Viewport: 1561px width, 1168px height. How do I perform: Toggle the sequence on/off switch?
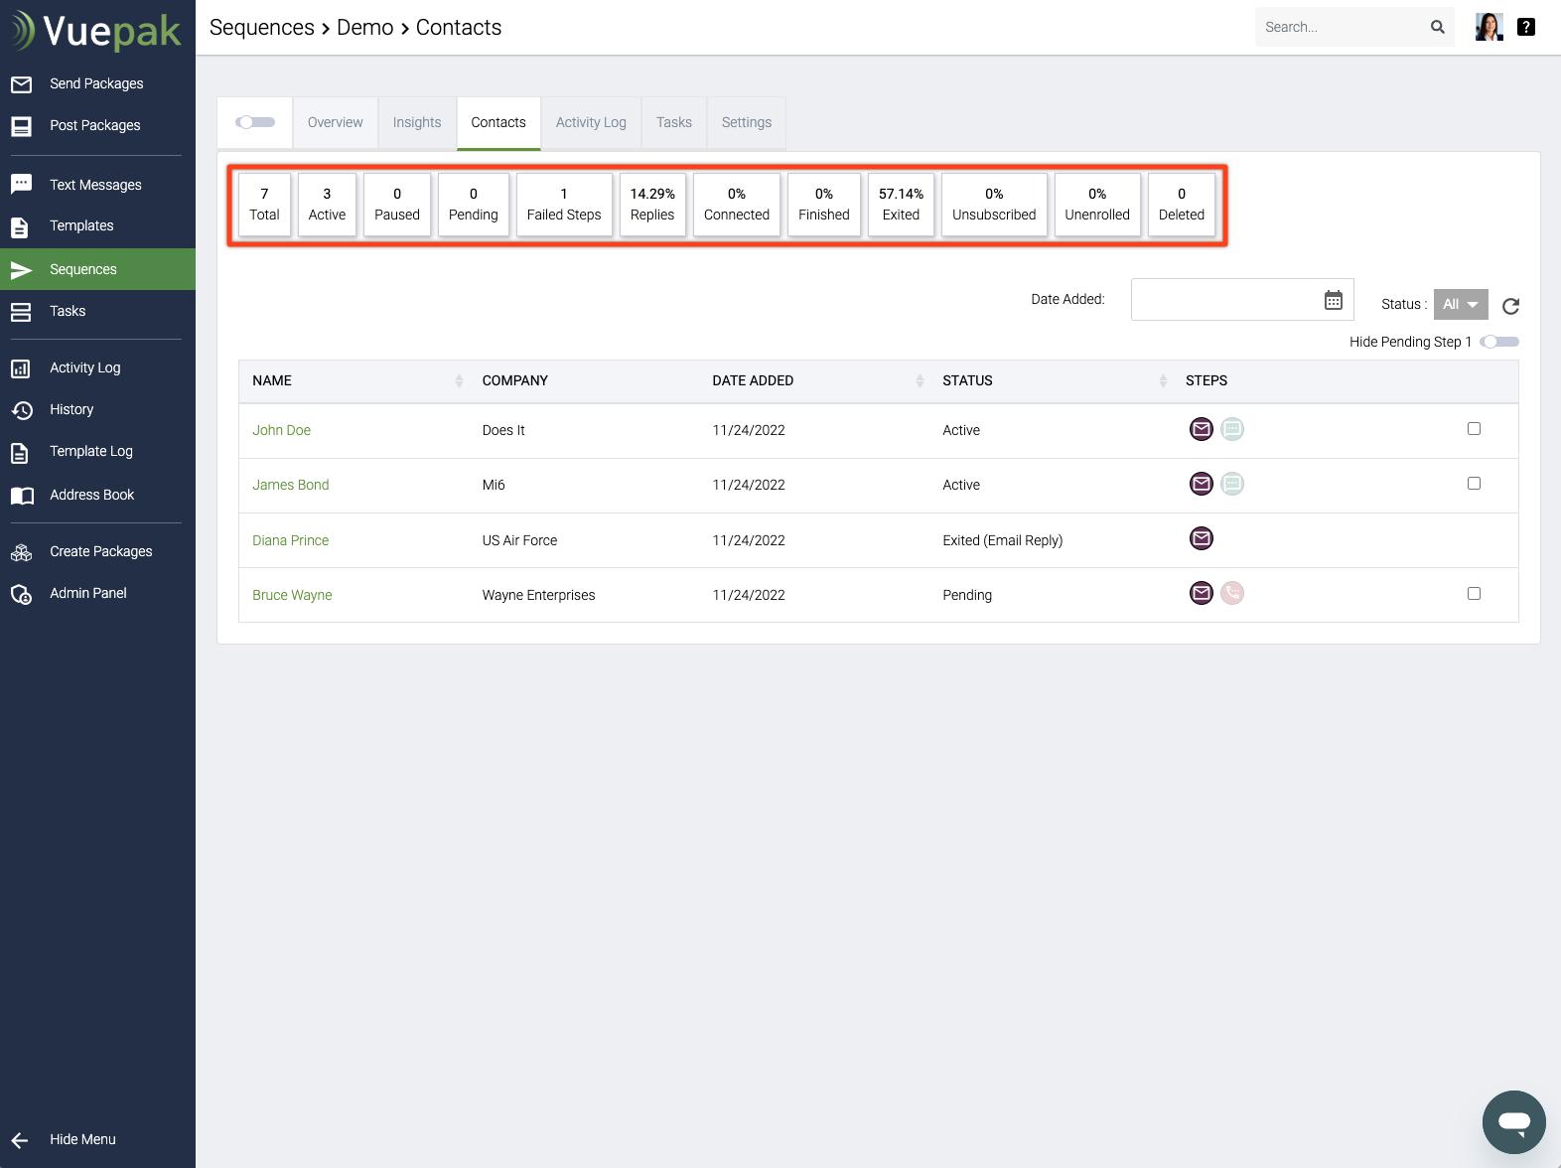coord(255,122)
